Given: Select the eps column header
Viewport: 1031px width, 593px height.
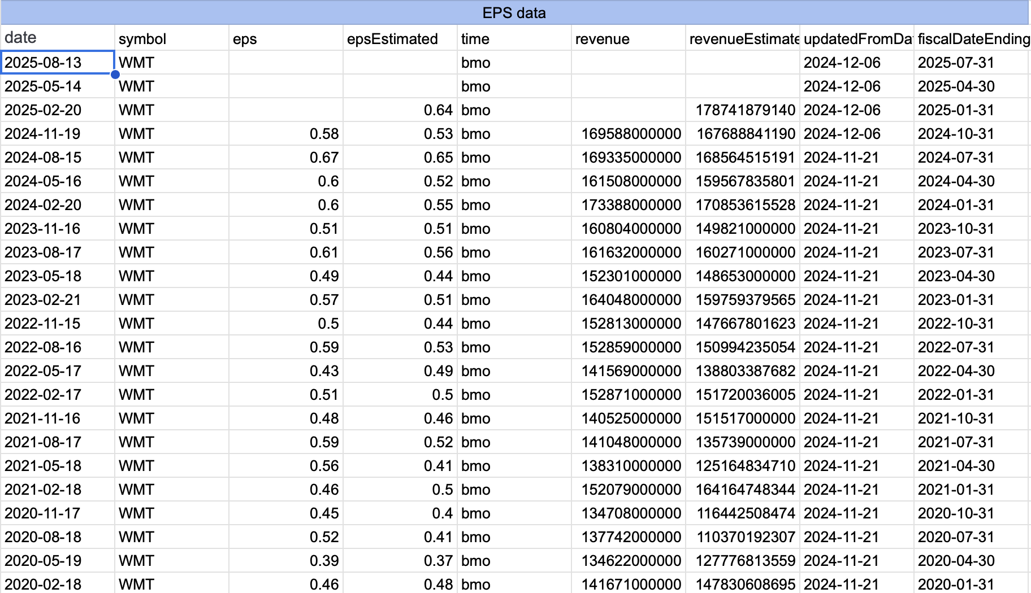Looking at the screenshot, I should point(286,38).
